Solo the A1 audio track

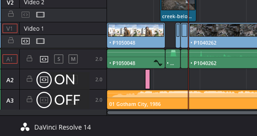(x=59, y=59)
